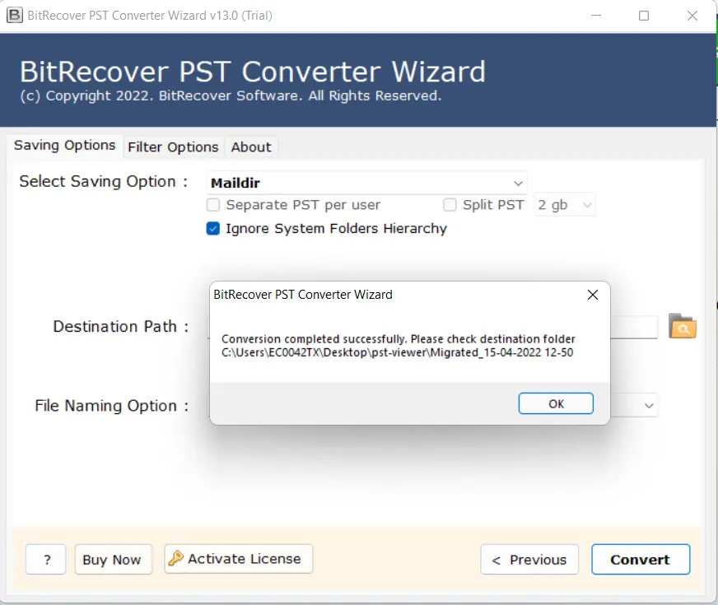Viewport: 718px width, 605px height.
Task: Browse destination folder using the folder icon
Action: [683, 326]
